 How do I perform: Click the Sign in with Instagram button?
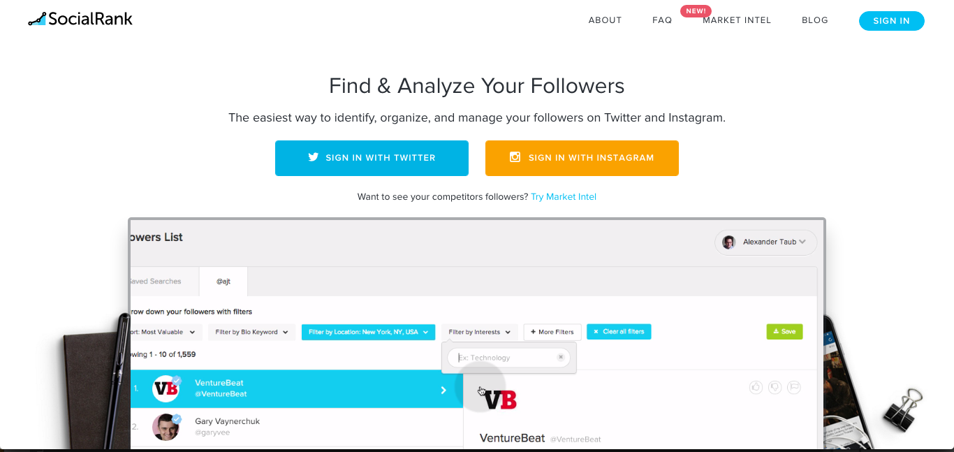(x=582, y=158)
